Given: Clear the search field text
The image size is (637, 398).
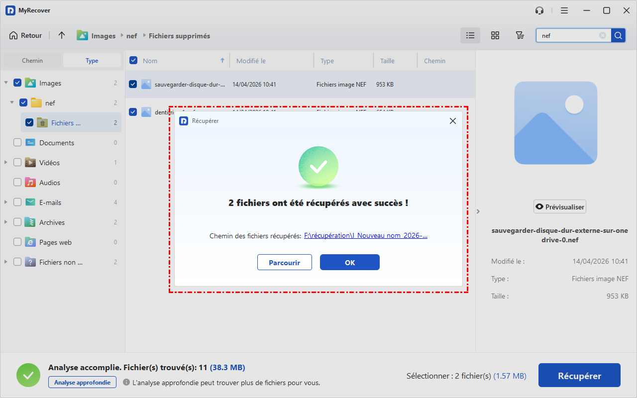Looking at the screenshot, I should [x=603, y=35].
